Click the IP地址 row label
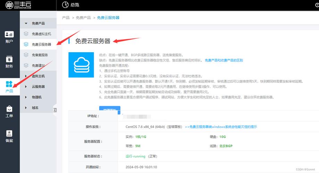 click(93, 116)
